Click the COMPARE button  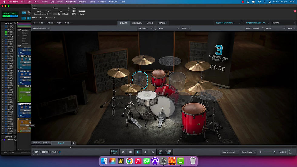65,14
